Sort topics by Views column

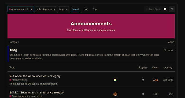(155, 67)
